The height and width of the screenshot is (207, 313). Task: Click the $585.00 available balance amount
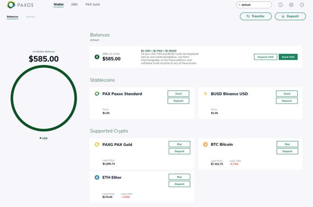pyautogui.click(x=44, y=59)
